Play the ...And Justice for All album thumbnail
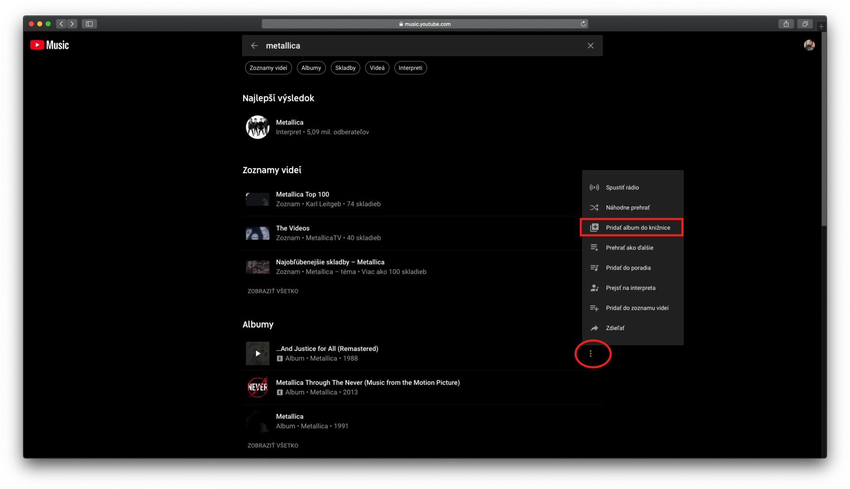Screen dimensions: 850x489 258,354
